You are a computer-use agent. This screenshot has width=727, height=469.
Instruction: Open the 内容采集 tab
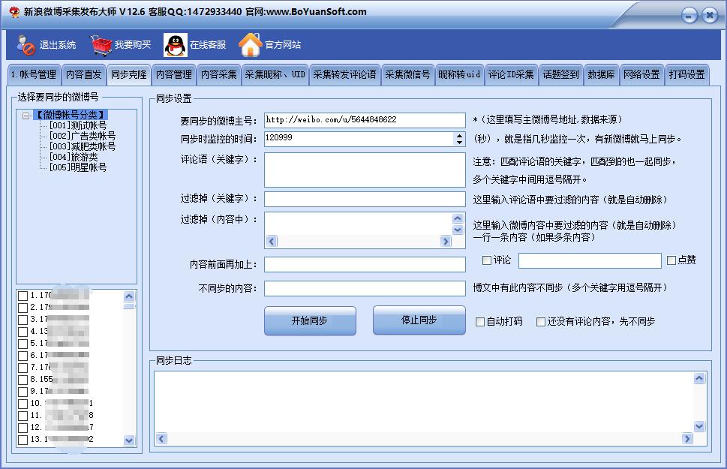[x=219, y=75]
